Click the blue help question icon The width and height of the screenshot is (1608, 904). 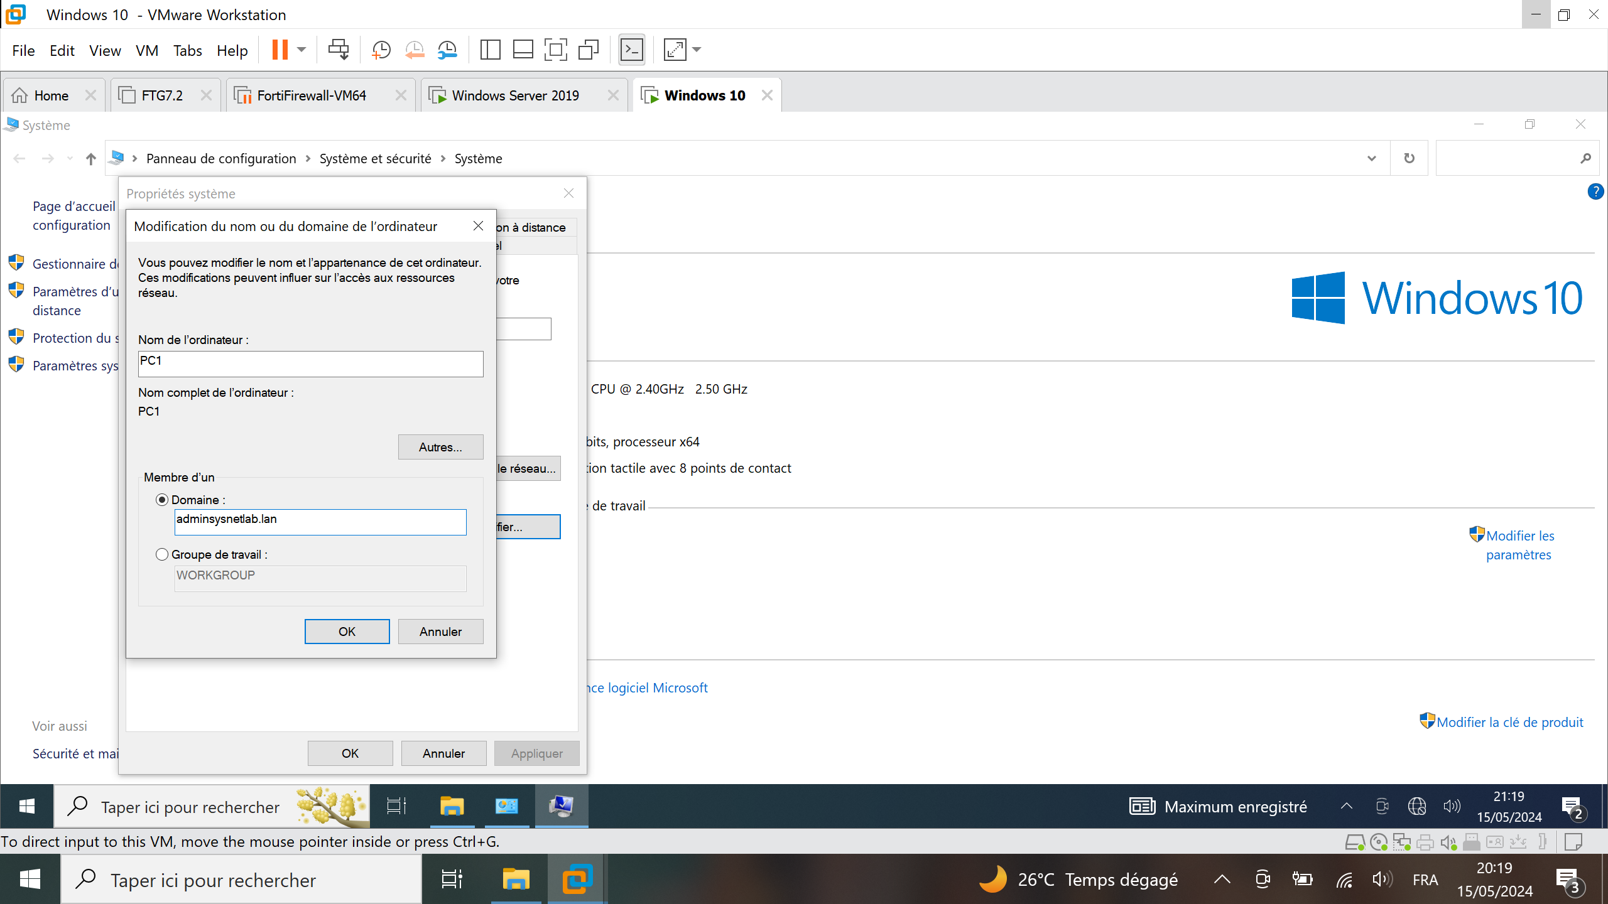click(x=1595, y=191)
